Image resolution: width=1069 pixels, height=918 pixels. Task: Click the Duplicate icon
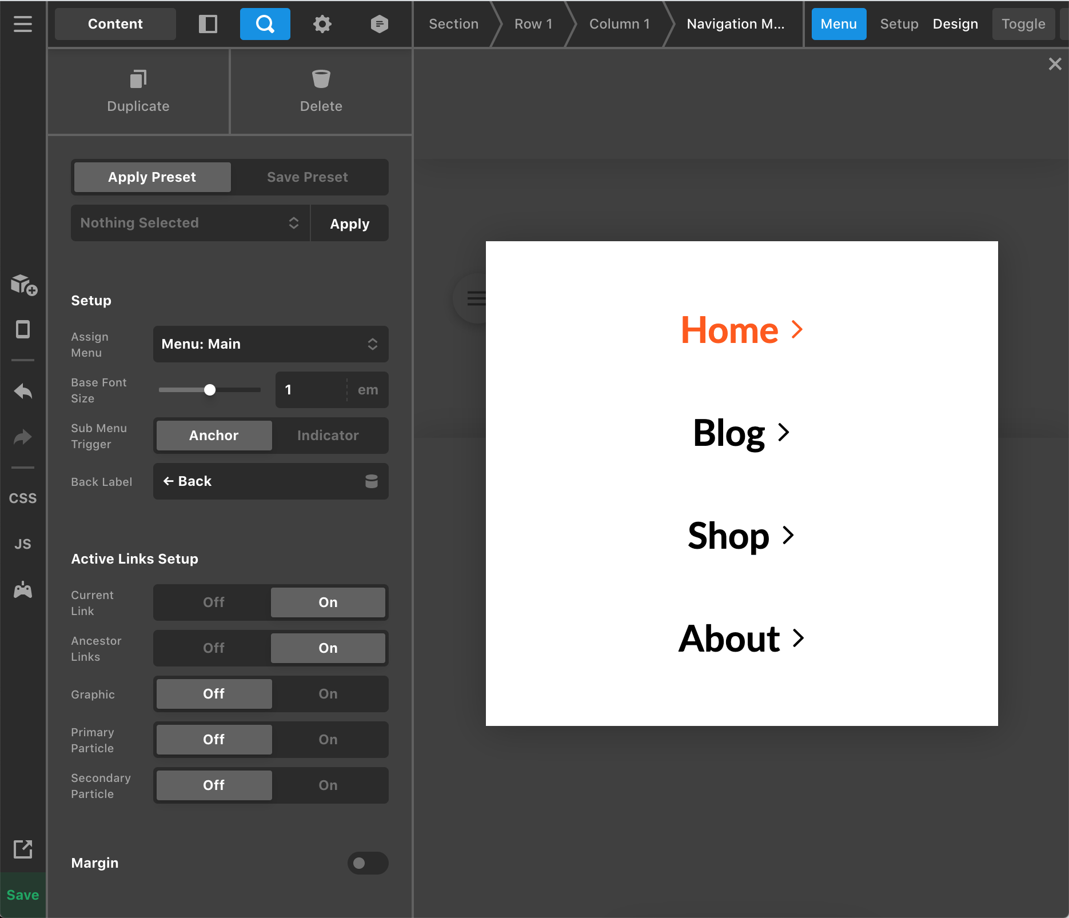[x=138, y=79]
